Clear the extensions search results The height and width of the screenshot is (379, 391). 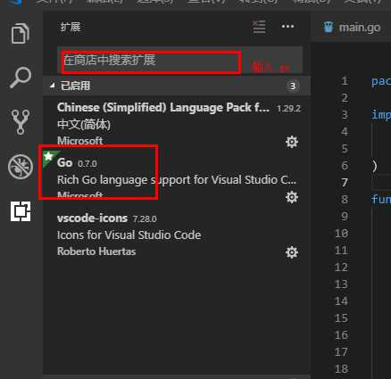coord(259,27)
